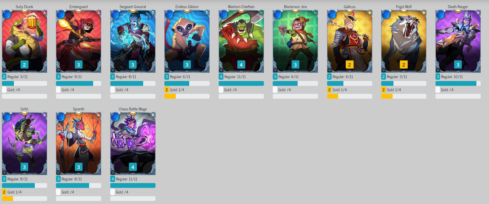This screenshot has width=489, height=204.
Task: Click earth element icon on Warborn Chieftain card
Action: coord(261,12)
